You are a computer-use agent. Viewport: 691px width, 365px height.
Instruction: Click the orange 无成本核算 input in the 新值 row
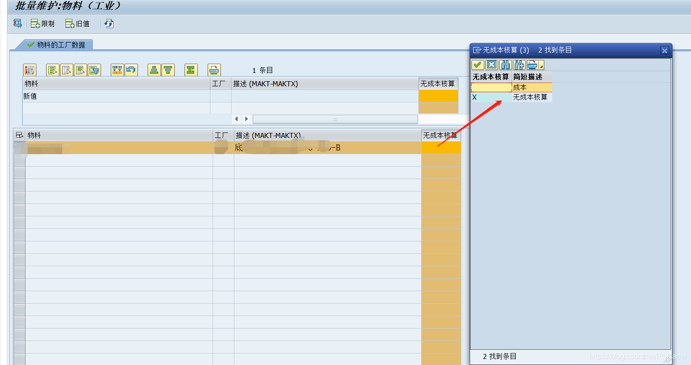438,96
